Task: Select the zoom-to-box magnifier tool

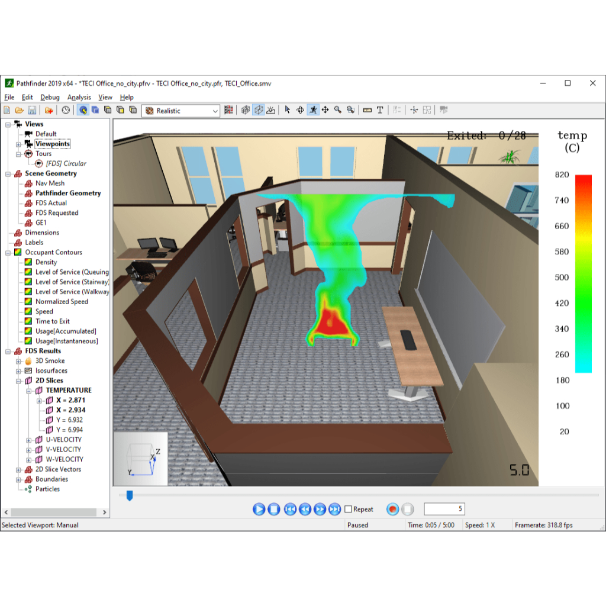Action: [x=350, y=110]
